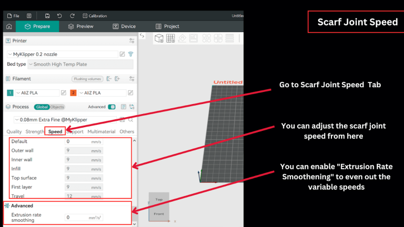404x227 pixels.
Task: Select the Global process mode
Action: click(x=42, y=107)
